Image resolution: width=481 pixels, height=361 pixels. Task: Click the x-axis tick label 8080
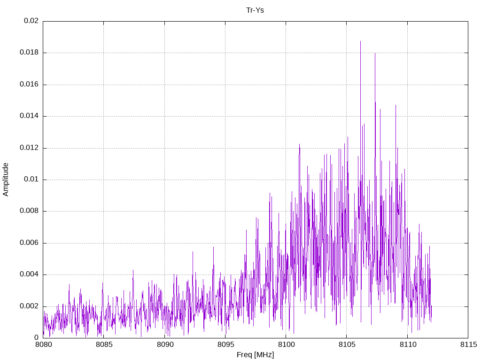coord(43,345)
